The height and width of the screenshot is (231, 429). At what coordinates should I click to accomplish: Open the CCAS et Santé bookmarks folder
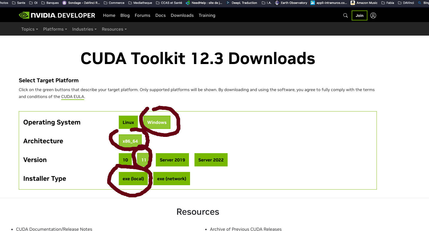pos(169,3)
